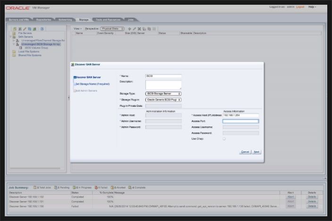Image resolution: width=332 pixels, height=221 pixels.
Task: Click the pencil edit icon above storage tree
Action: (25, 29)
